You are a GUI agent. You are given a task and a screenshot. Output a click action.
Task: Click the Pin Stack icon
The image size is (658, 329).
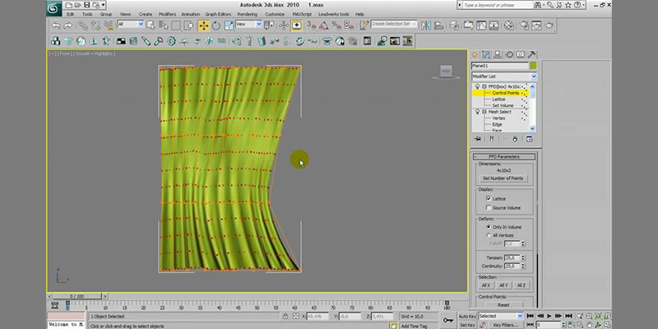point(478,139)
